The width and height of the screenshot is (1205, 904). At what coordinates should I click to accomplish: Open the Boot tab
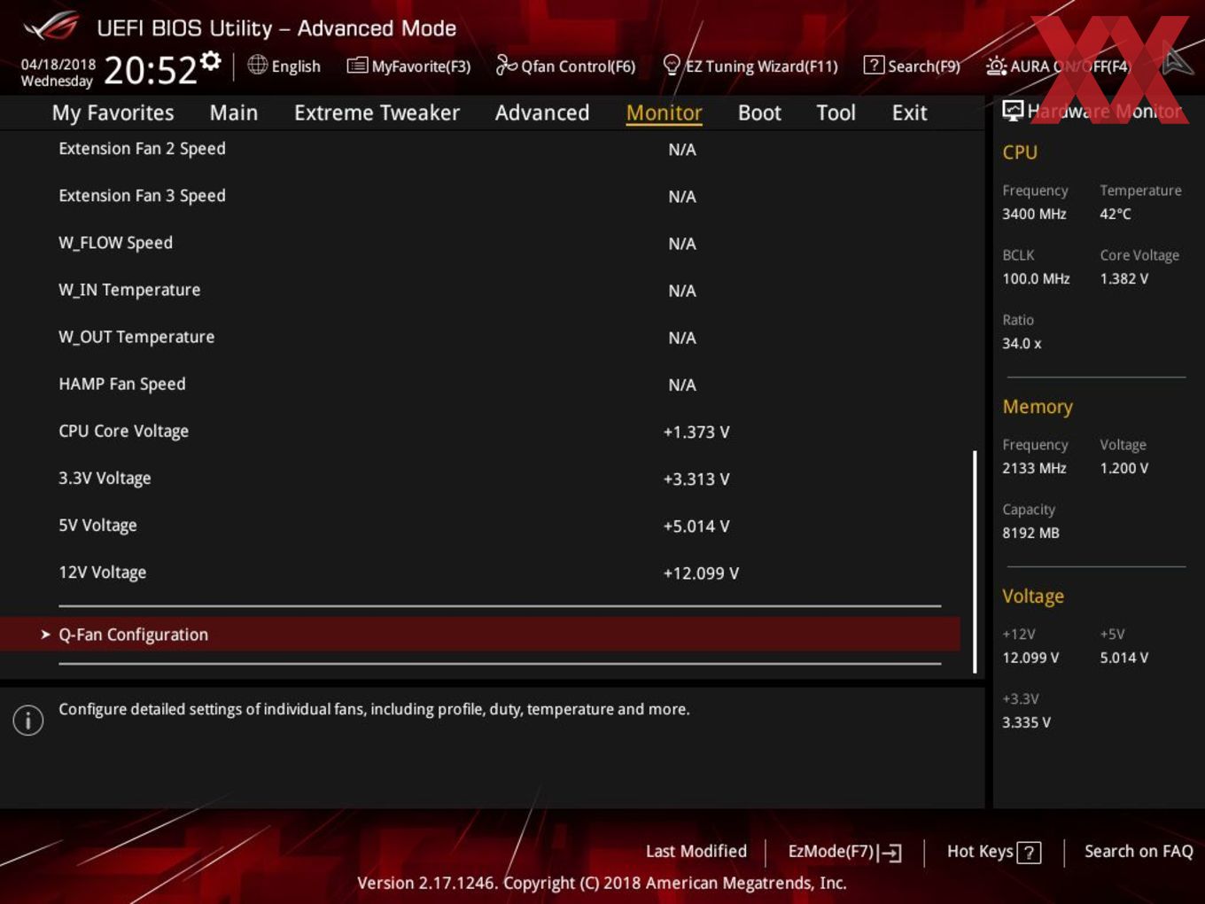759,113
